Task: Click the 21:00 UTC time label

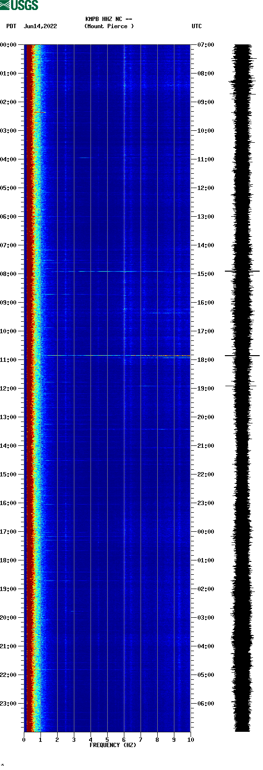Action: coord(206,446)
